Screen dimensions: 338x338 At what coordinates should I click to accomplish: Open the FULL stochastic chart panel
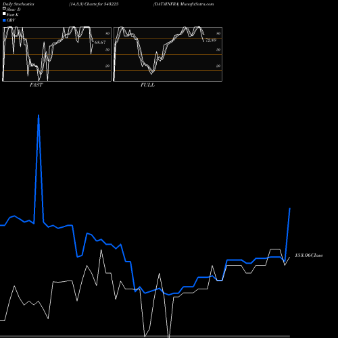point(168,54)
